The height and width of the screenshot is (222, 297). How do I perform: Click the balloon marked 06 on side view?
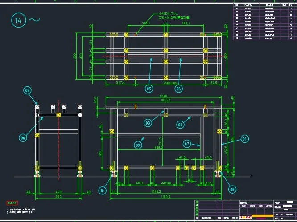pyautogui.click(x=22, y=138)
